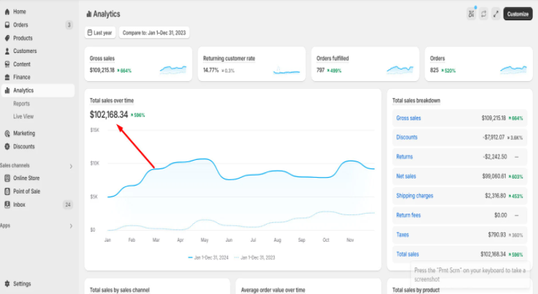Click the Gross sales sparkline chart
The image size is (538, 294).
(x=173, y=70)
